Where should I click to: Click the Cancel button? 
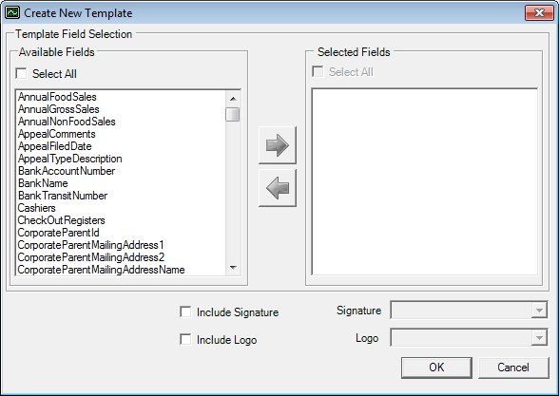(513, 368)
